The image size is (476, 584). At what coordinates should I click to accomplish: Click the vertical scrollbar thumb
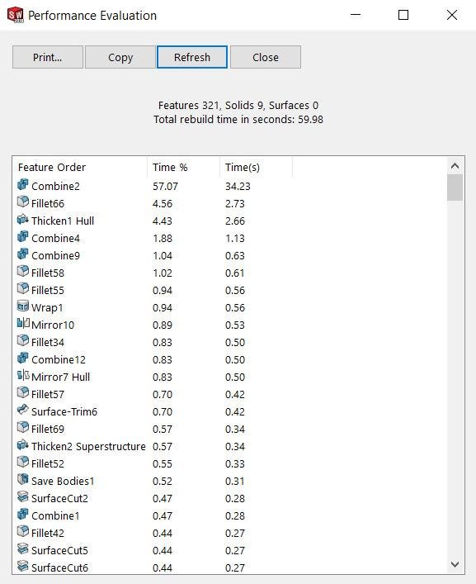pos(455,188)
